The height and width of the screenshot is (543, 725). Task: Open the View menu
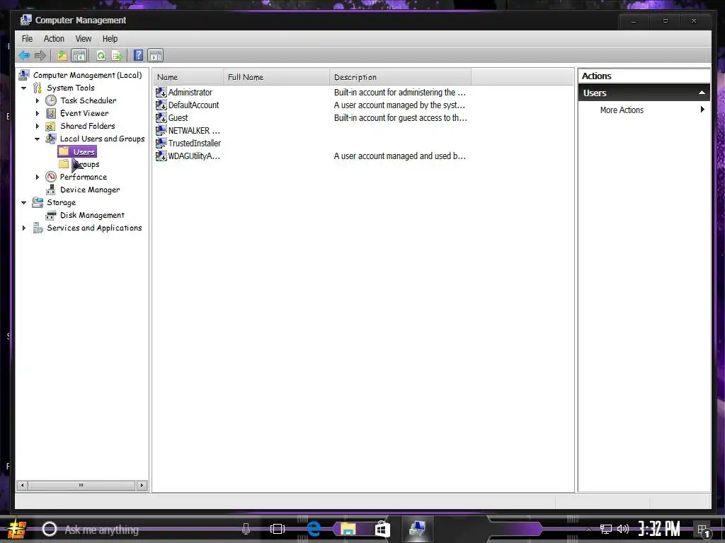[84, 39]
